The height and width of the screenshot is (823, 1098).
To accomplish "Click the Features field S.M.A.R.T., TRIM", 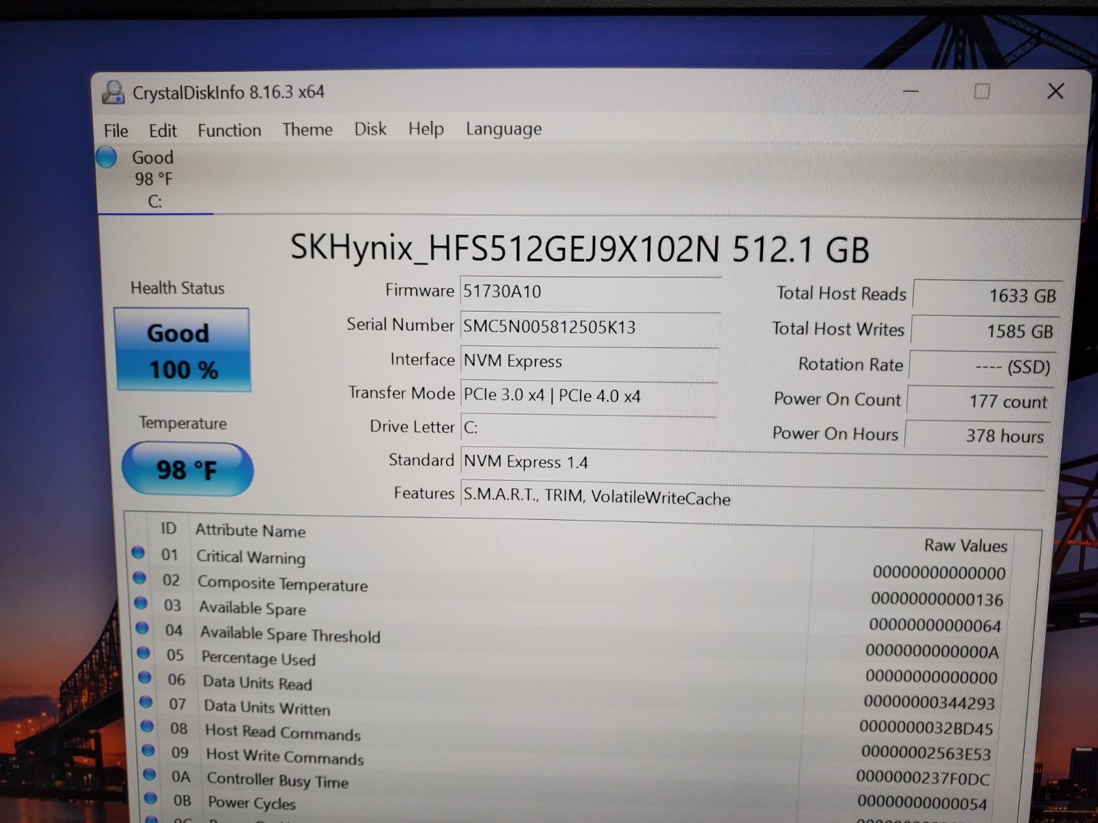I will (754, 498).
